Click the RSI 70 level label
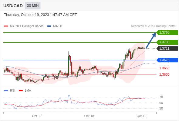179x121 pixels. pos(161,97)
